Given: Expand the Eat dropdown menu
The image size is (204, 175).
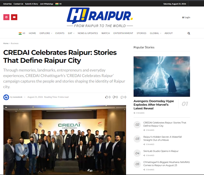Looking at the screenshot, I should click(71, 33).
